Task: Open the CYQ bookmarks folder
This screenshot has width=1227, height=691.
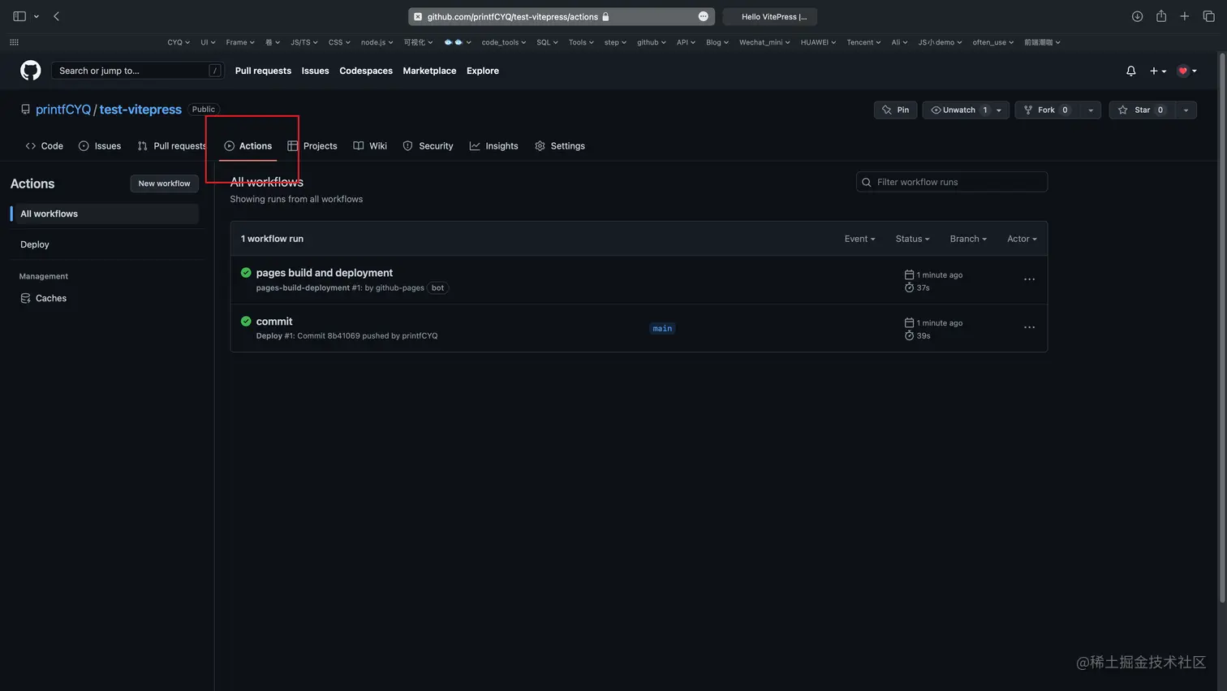Action: pyautogui.click(x=179, y=42)
